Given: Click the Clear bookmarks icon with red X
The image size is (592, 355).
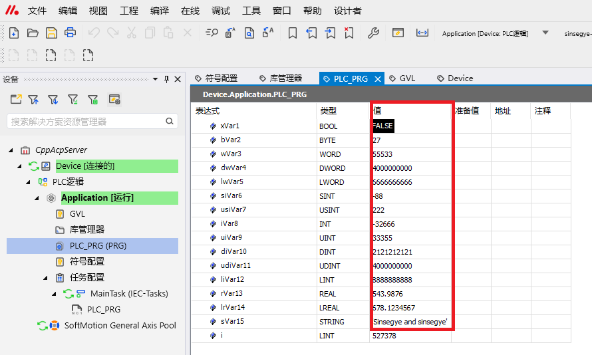Looking at the screenshot, I should (x=349, y=33).
